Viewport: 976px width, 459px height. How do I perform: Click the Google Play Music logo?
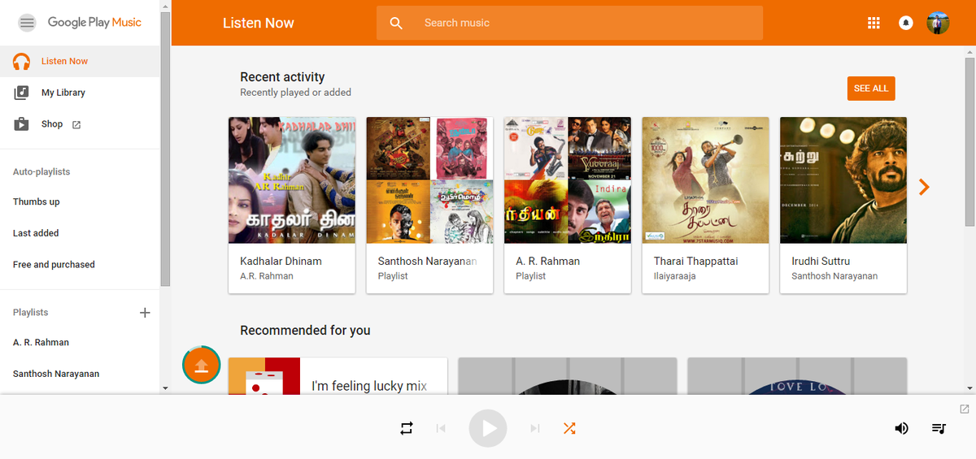[x=94, y=23]
